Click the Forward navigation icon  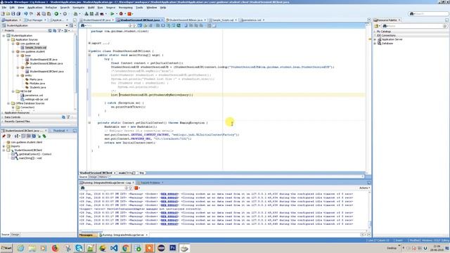coord(65,14)
